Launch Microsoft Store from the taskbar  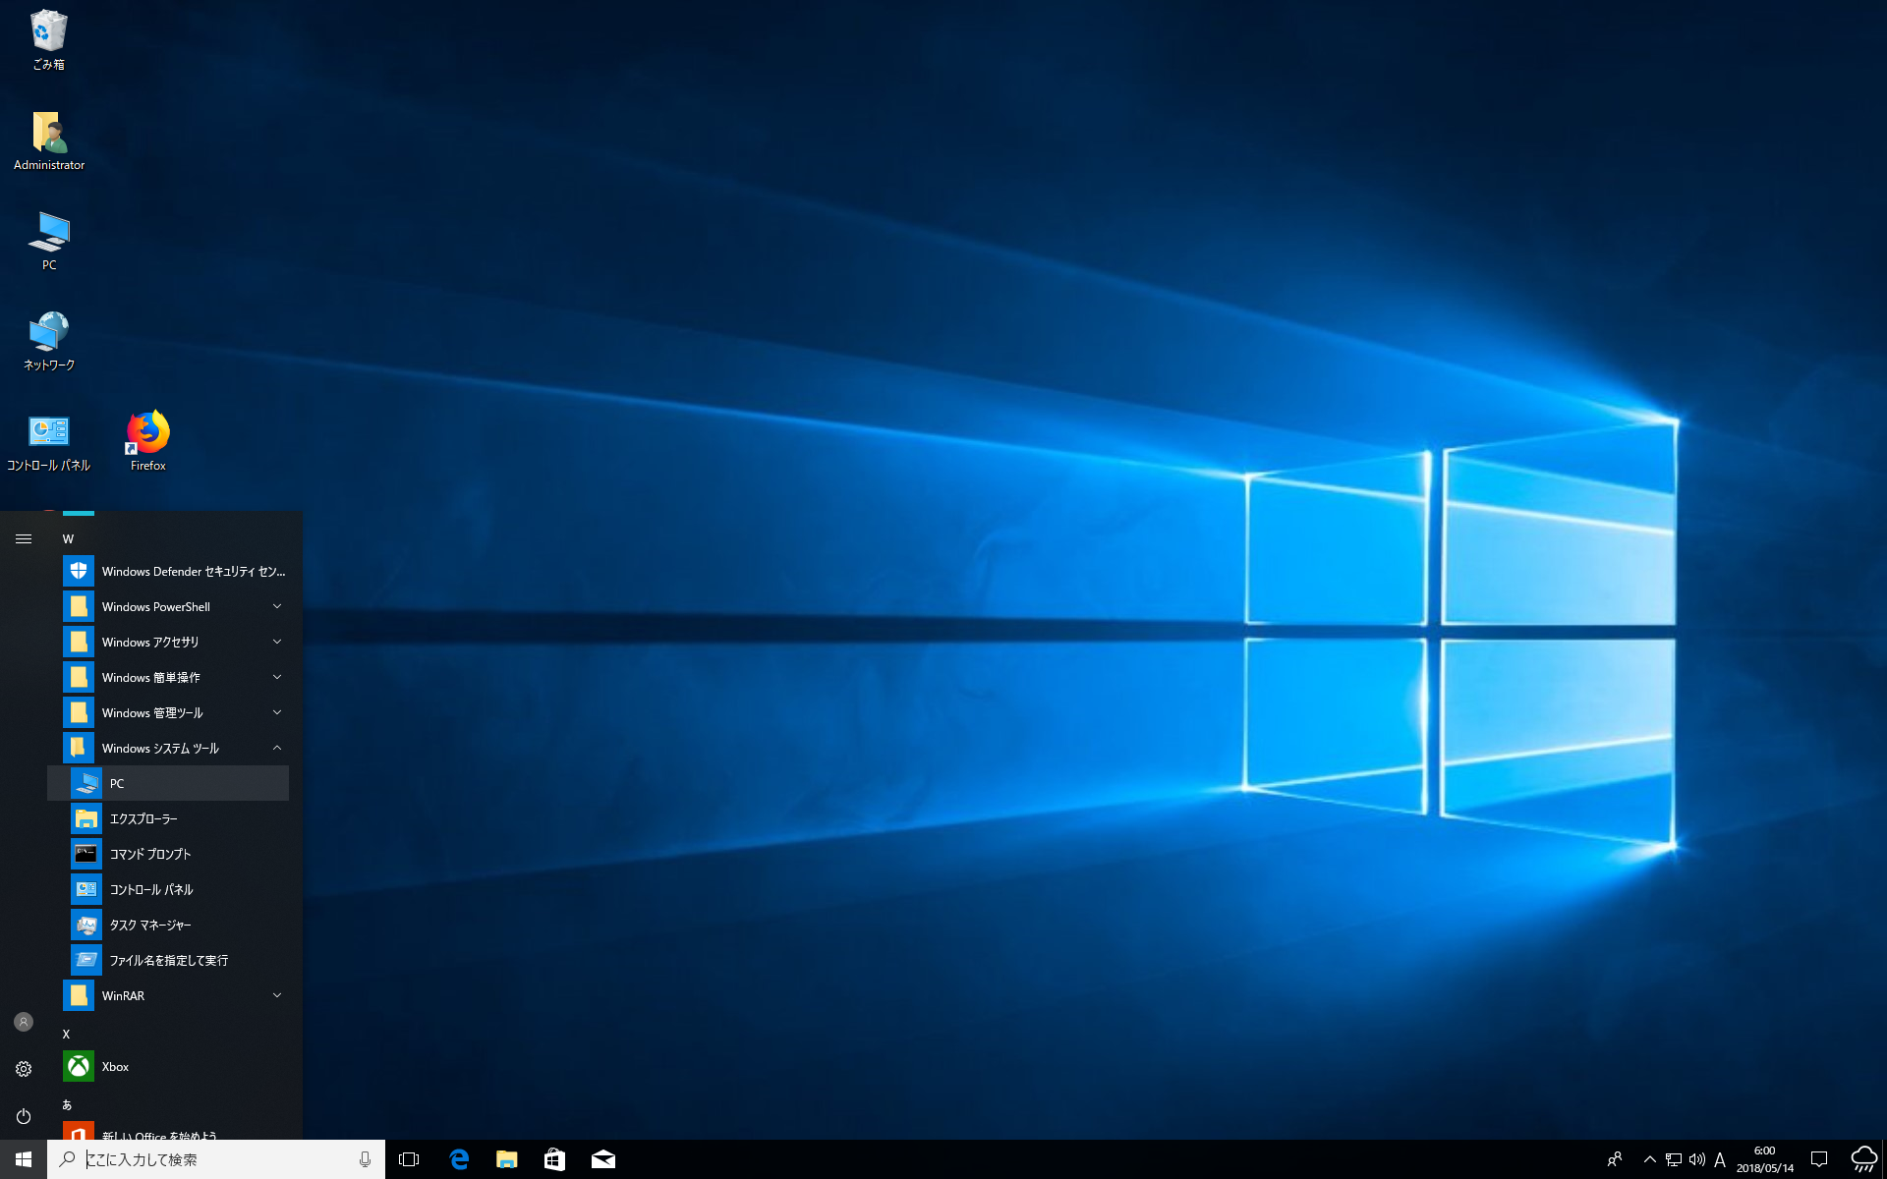(x=555, y=1159)
